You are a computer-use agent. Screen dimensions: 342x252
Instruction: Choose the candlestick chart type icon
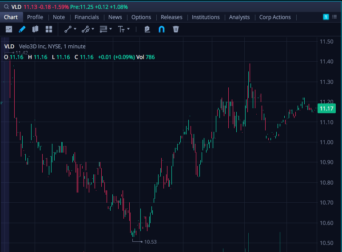[36, 29]
